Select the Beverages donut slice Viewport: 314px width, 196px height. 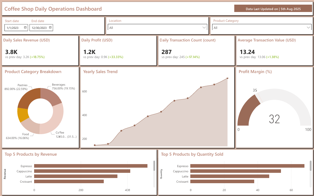[51, 96]
